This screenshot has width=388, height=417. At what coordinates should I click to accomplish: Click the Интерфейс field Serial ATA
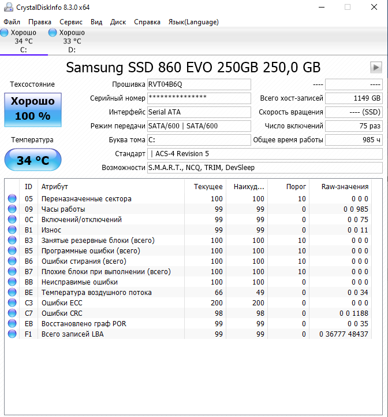199,112
